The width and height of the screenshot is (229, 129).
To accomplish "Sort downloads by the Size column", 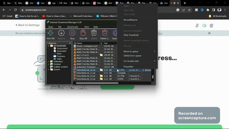I will pos(110,43).
